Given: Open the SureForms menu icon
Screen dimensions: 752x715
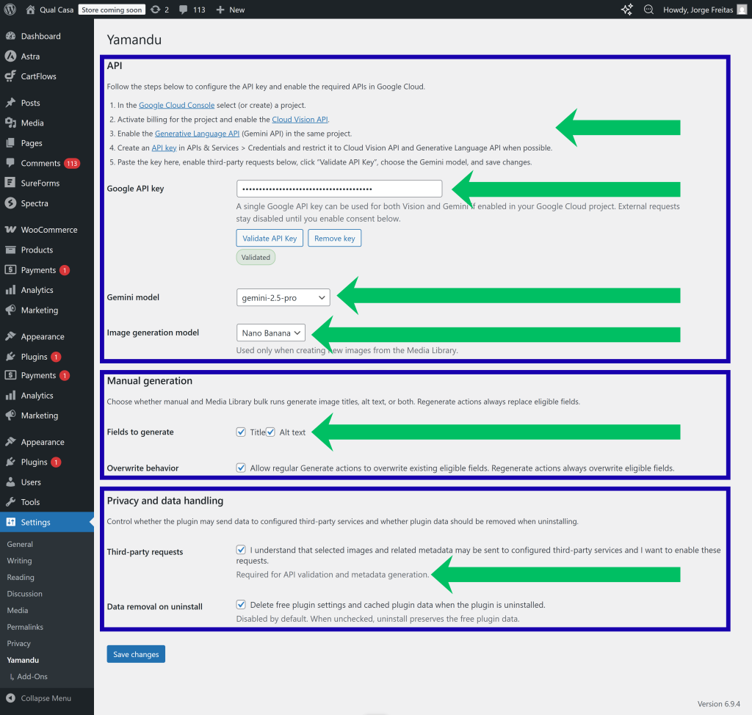Looking at the screenshot, I should tap(10, 183).
